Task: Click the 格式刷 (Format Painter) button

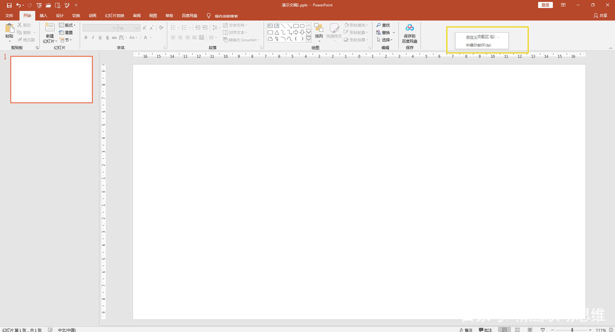Action: click(26, 40)
